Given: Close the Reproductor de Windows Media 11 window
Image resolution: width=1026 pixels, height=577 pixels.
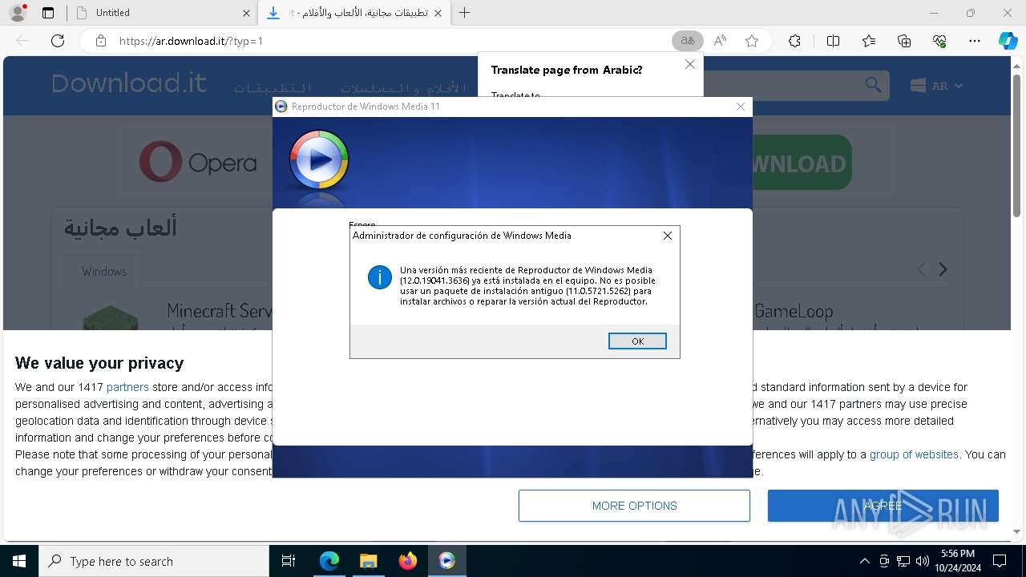Looking at the screenshot, I should coord(740,107).
